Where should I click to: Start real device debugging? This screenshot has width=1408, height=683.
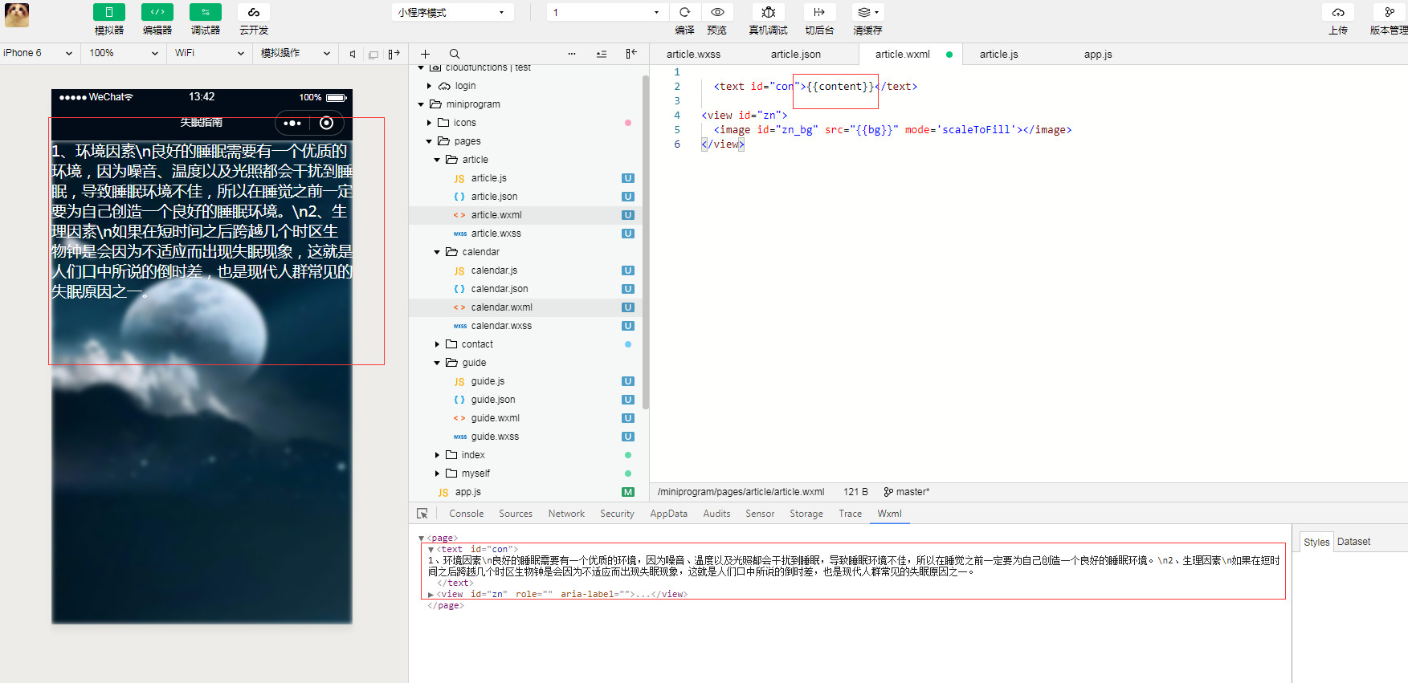click(769, 12)
